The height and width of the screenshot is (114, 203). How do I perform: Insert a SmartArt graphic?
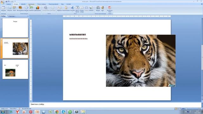31,9
